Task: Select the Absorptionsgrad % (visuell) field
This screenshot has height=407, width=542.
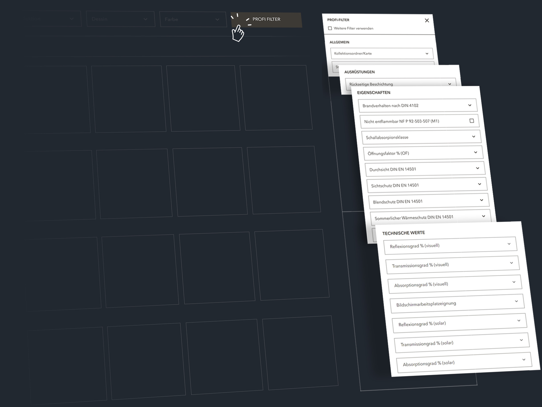Action: point(455,284)
